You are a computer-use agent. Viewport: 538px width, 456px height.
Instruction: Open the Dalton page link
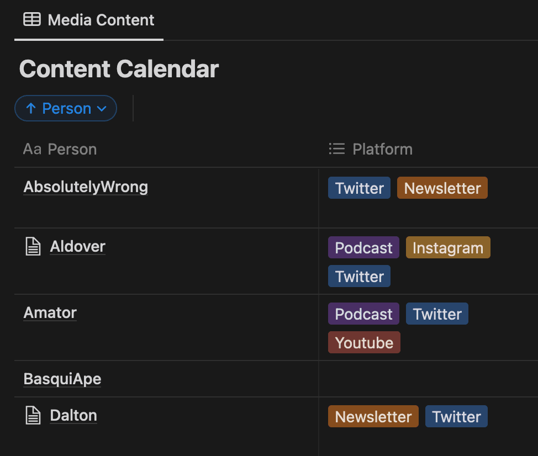pos(73,416)
